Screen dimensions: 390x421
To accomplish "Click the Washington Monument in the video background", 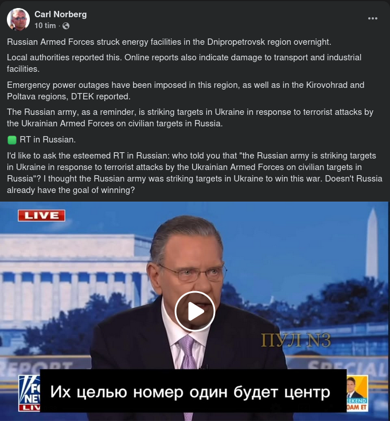I will click(372, 243).
